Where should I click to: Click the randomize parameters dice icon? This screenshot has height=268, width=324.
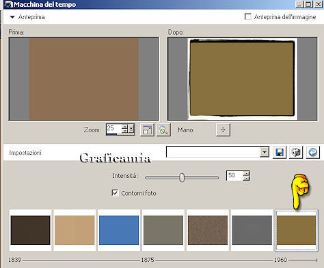click(x=296, y=152)
